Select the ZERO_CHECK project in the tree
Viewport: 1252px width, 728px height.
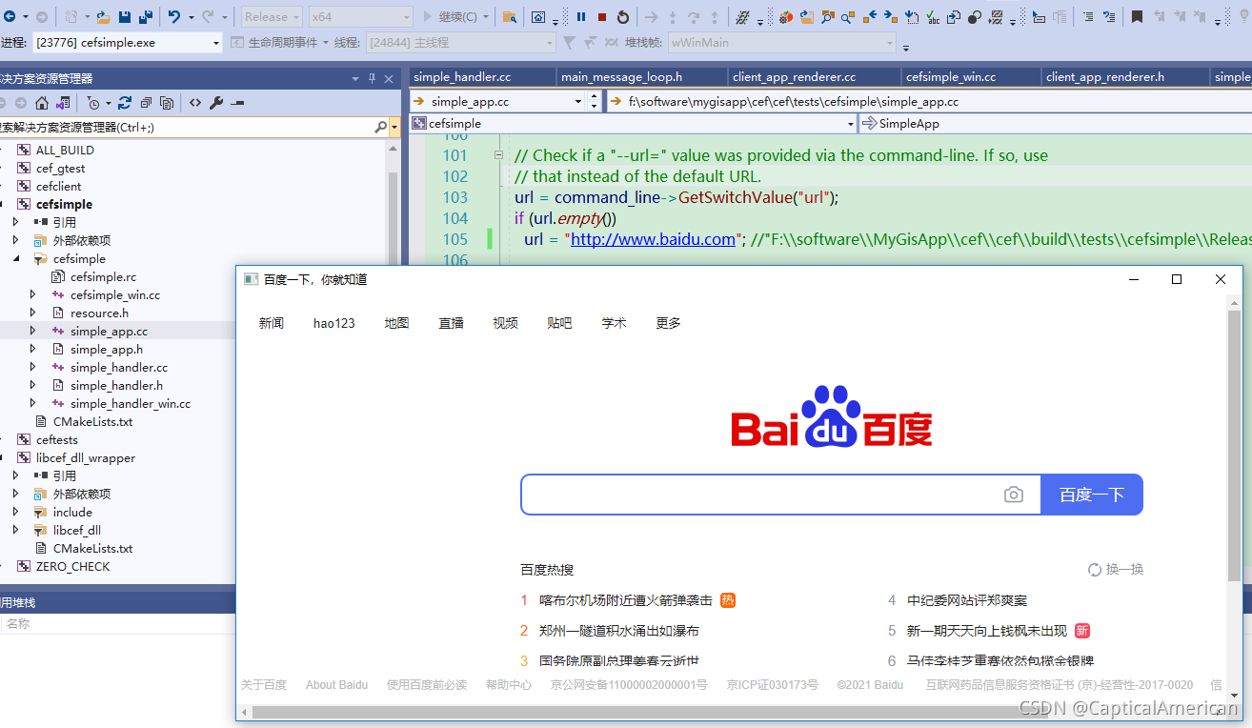(x=73, y=567)
